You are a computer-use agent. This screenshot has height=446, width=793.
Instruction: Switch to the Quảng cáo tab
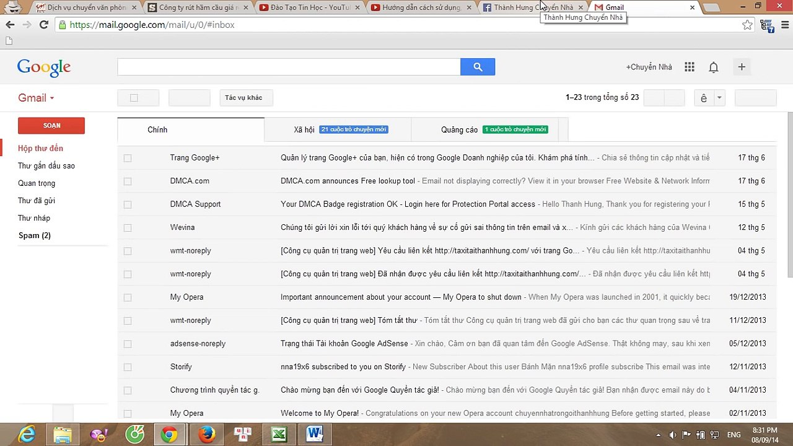[x=484, y=129]
